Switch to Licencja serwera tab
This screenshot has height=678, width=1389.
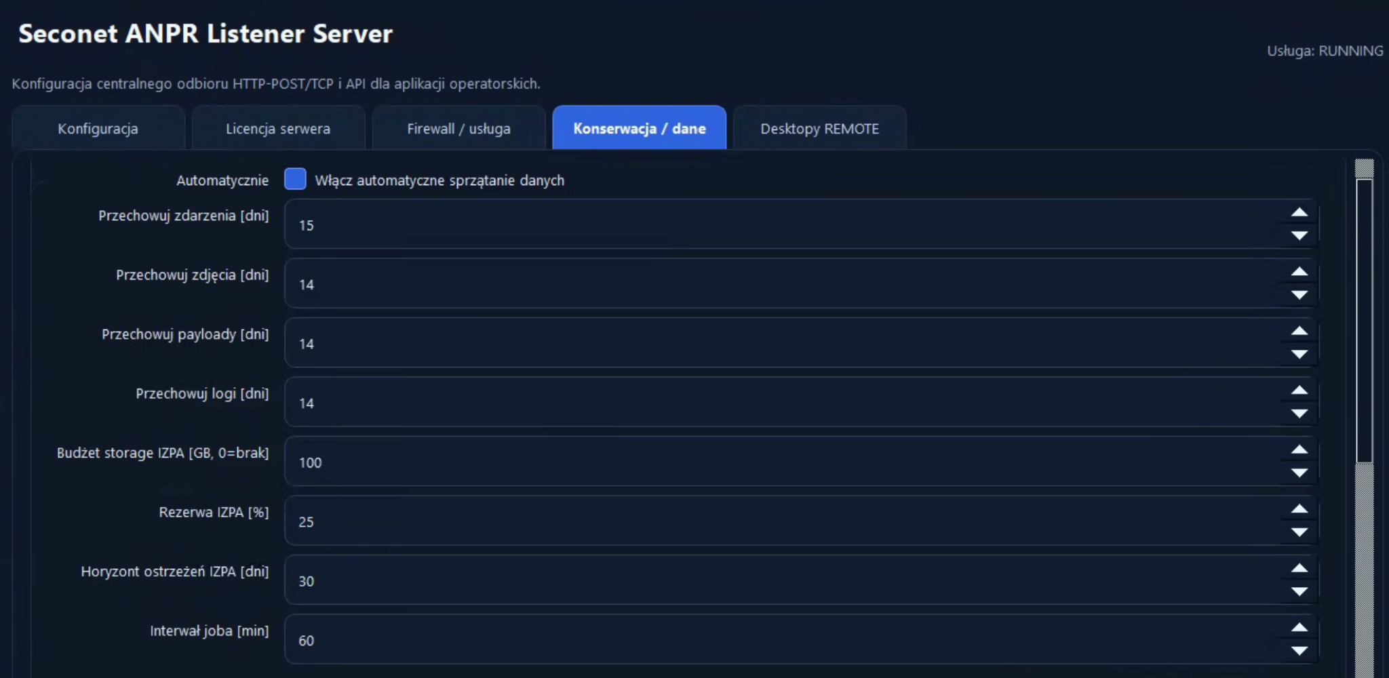pyautogui.click(x=278, y=128)
